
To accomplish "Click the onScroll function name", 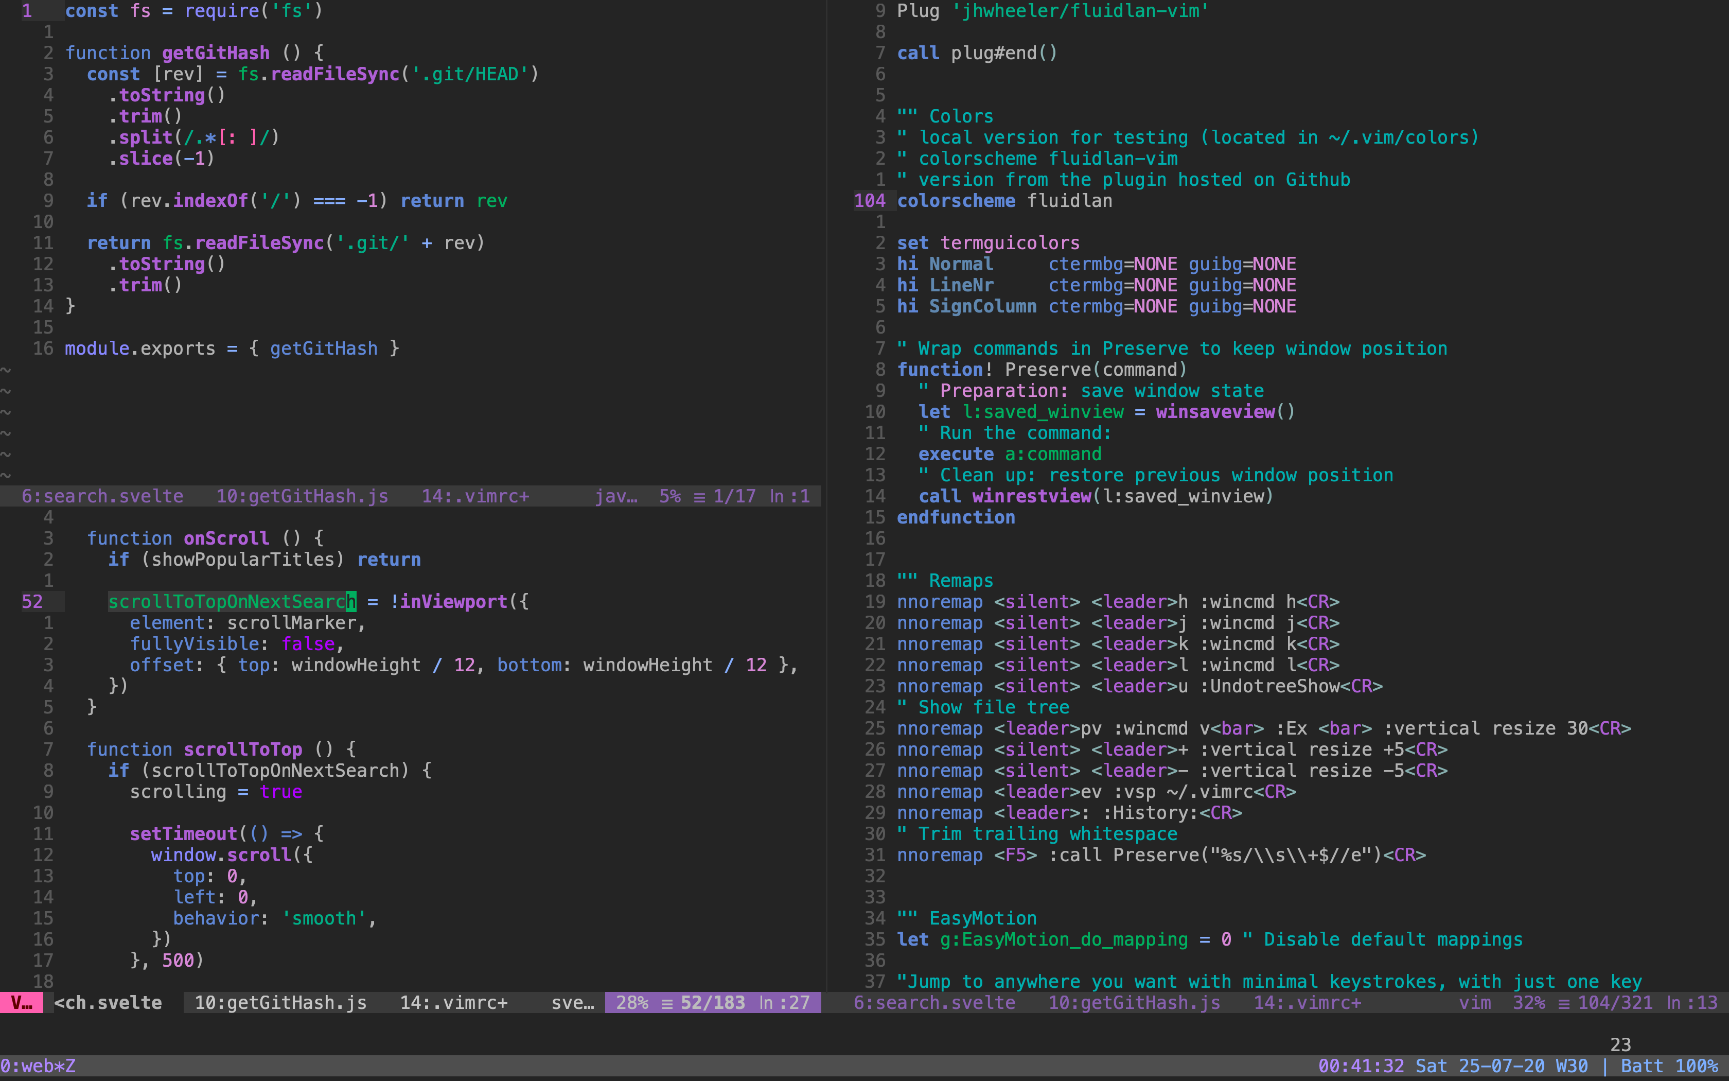I will [226, 537].
